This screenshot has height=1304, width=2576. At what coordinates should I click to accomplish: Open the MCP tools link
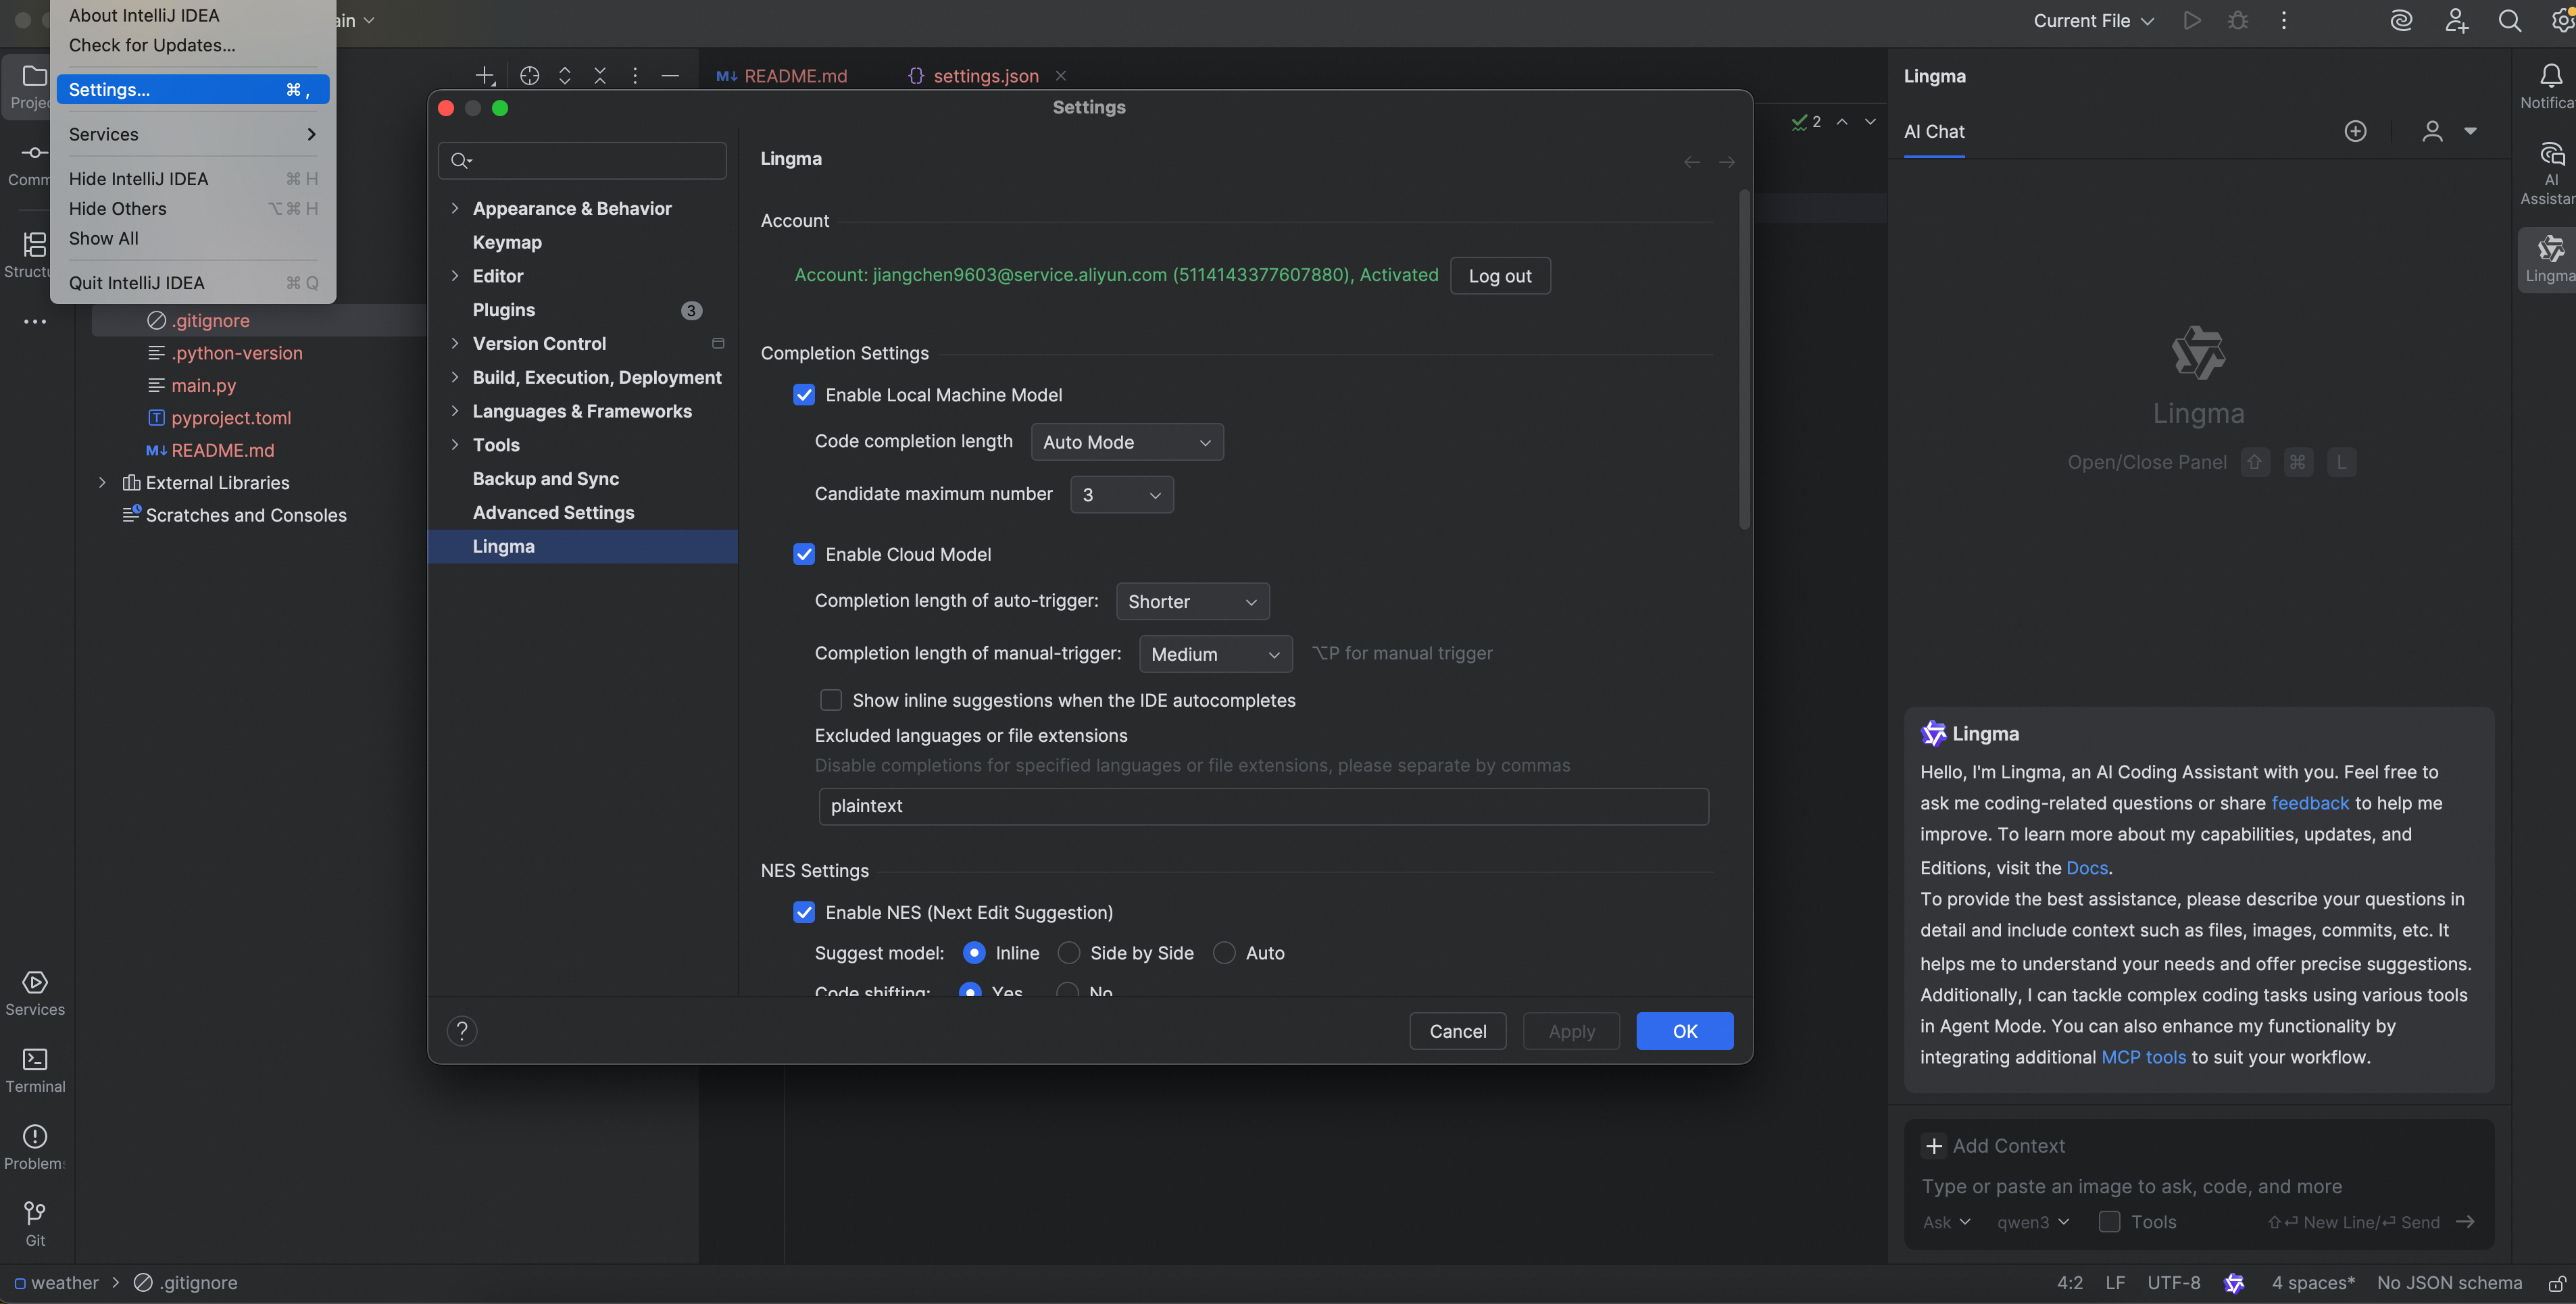pyautogui.click(x=2143, y=1057)
